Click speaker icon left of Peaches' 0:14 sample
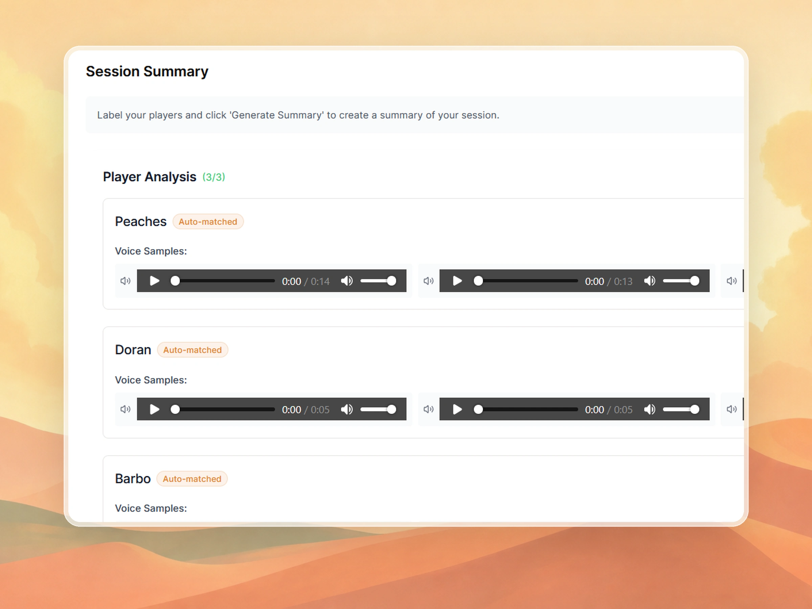The width and height of the screenshot is (812, 609). 126,281
